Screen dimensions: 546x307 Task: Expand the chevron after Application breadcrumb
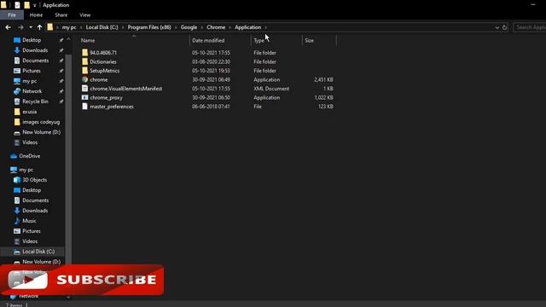pos(265,27)
